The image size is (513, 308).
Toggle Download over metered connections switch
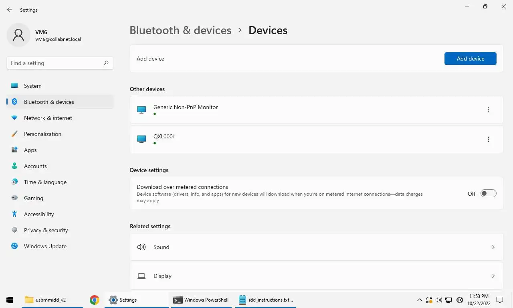[x=488, y=194]
